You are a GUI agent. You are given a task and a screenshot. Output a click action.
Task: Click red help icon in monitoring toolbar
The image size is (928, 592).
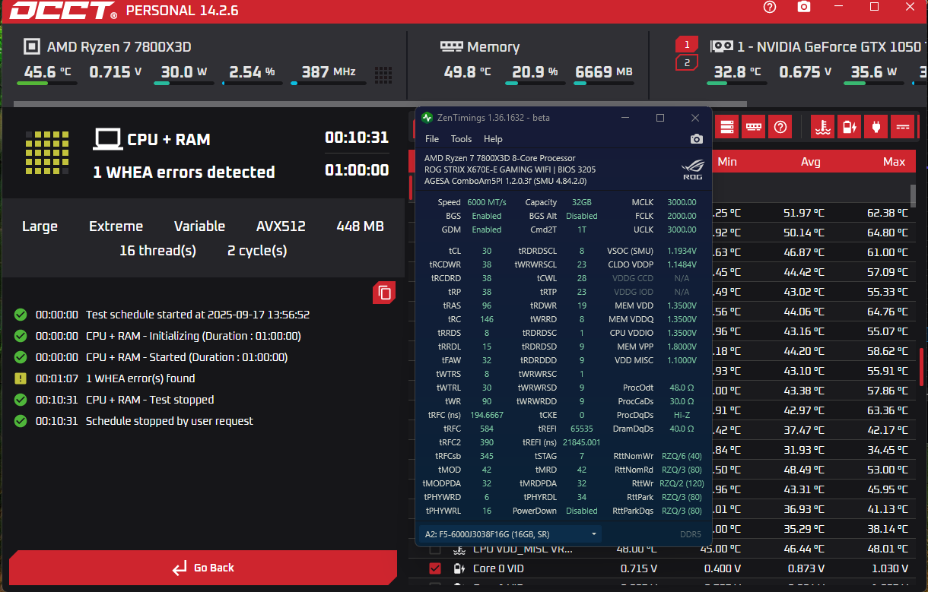click(780, 127)
